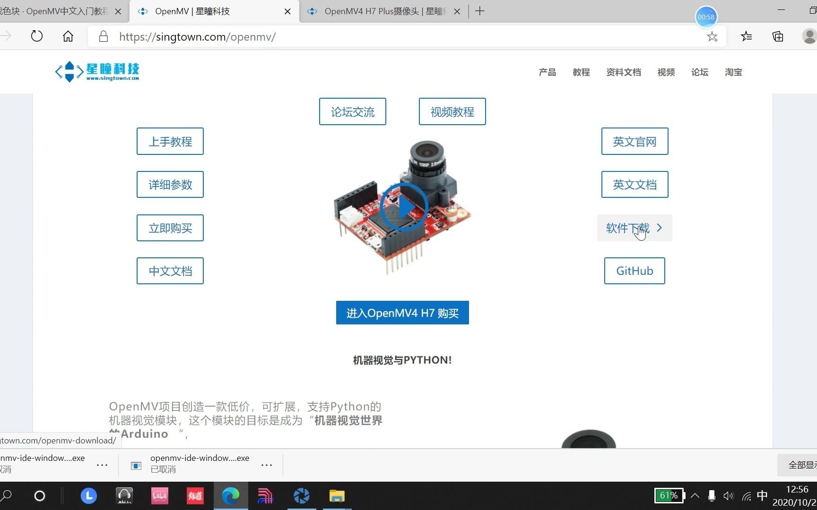Image resolution: width=817 pixels, height=510 pixels.
Task: Open 资料文档 in site navigation
Action: (624, 72)
